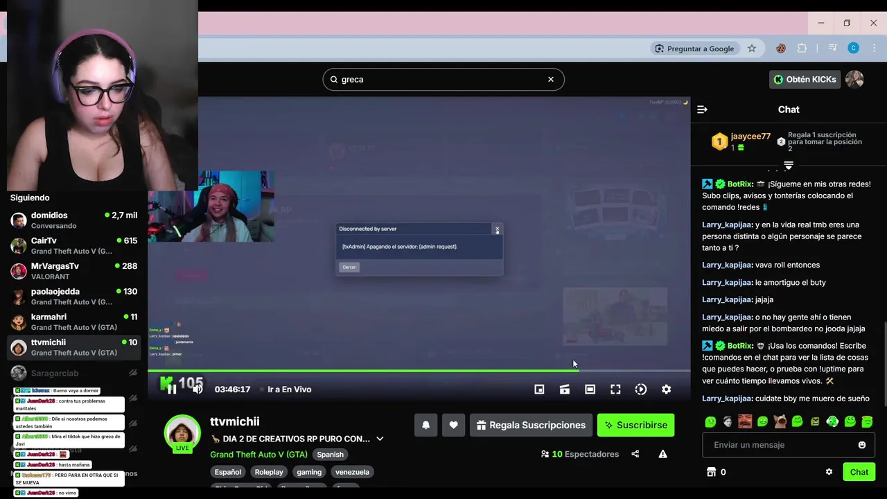Click the venezuela tag
This screenshot has width=887, height=499.
[352, 472]
